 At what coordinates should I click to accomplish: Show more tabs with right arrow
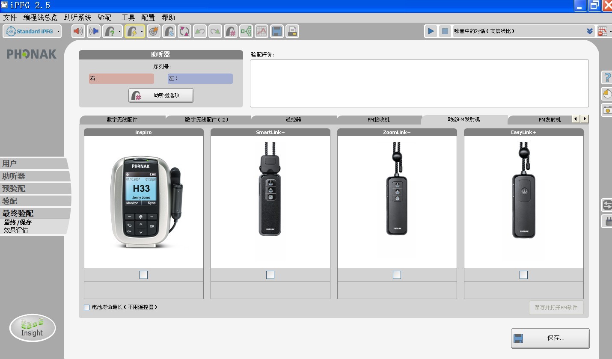pyautogui.click(x=584, y=119)
